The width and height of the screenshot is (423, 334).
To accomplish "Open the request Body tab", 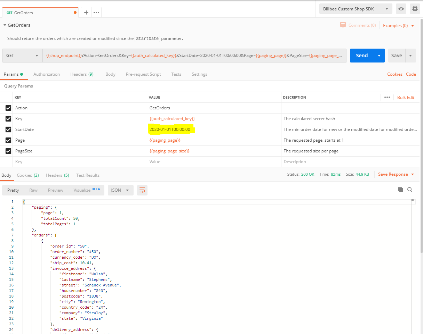I will point(110,74).
